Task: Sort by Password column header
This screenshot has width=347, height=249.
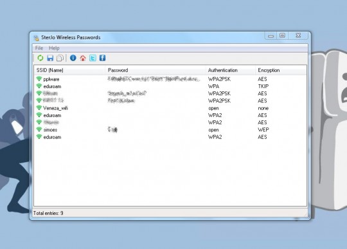Action: 156,70
